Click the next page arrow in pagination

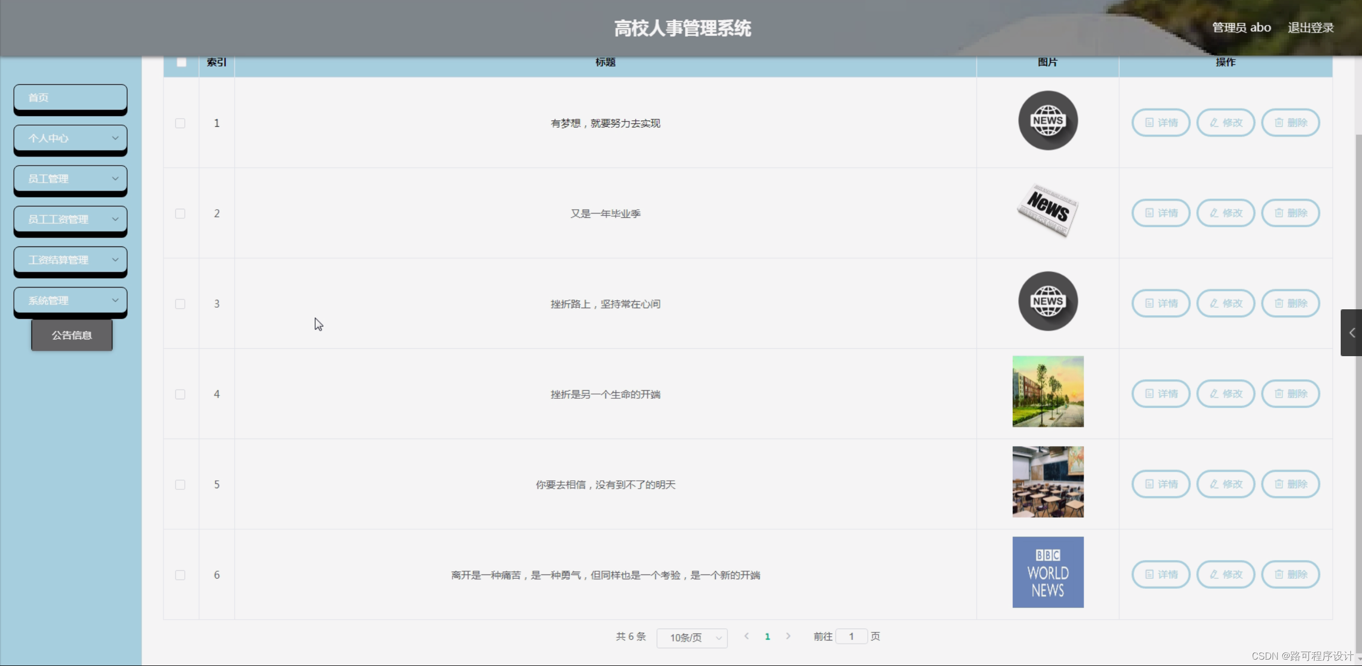[788, 636]
